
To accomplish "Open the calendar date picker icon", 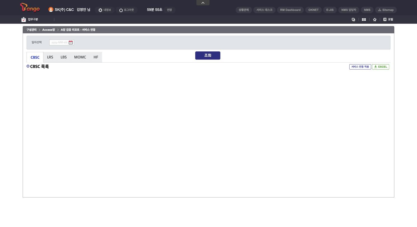I will (71, 42).
